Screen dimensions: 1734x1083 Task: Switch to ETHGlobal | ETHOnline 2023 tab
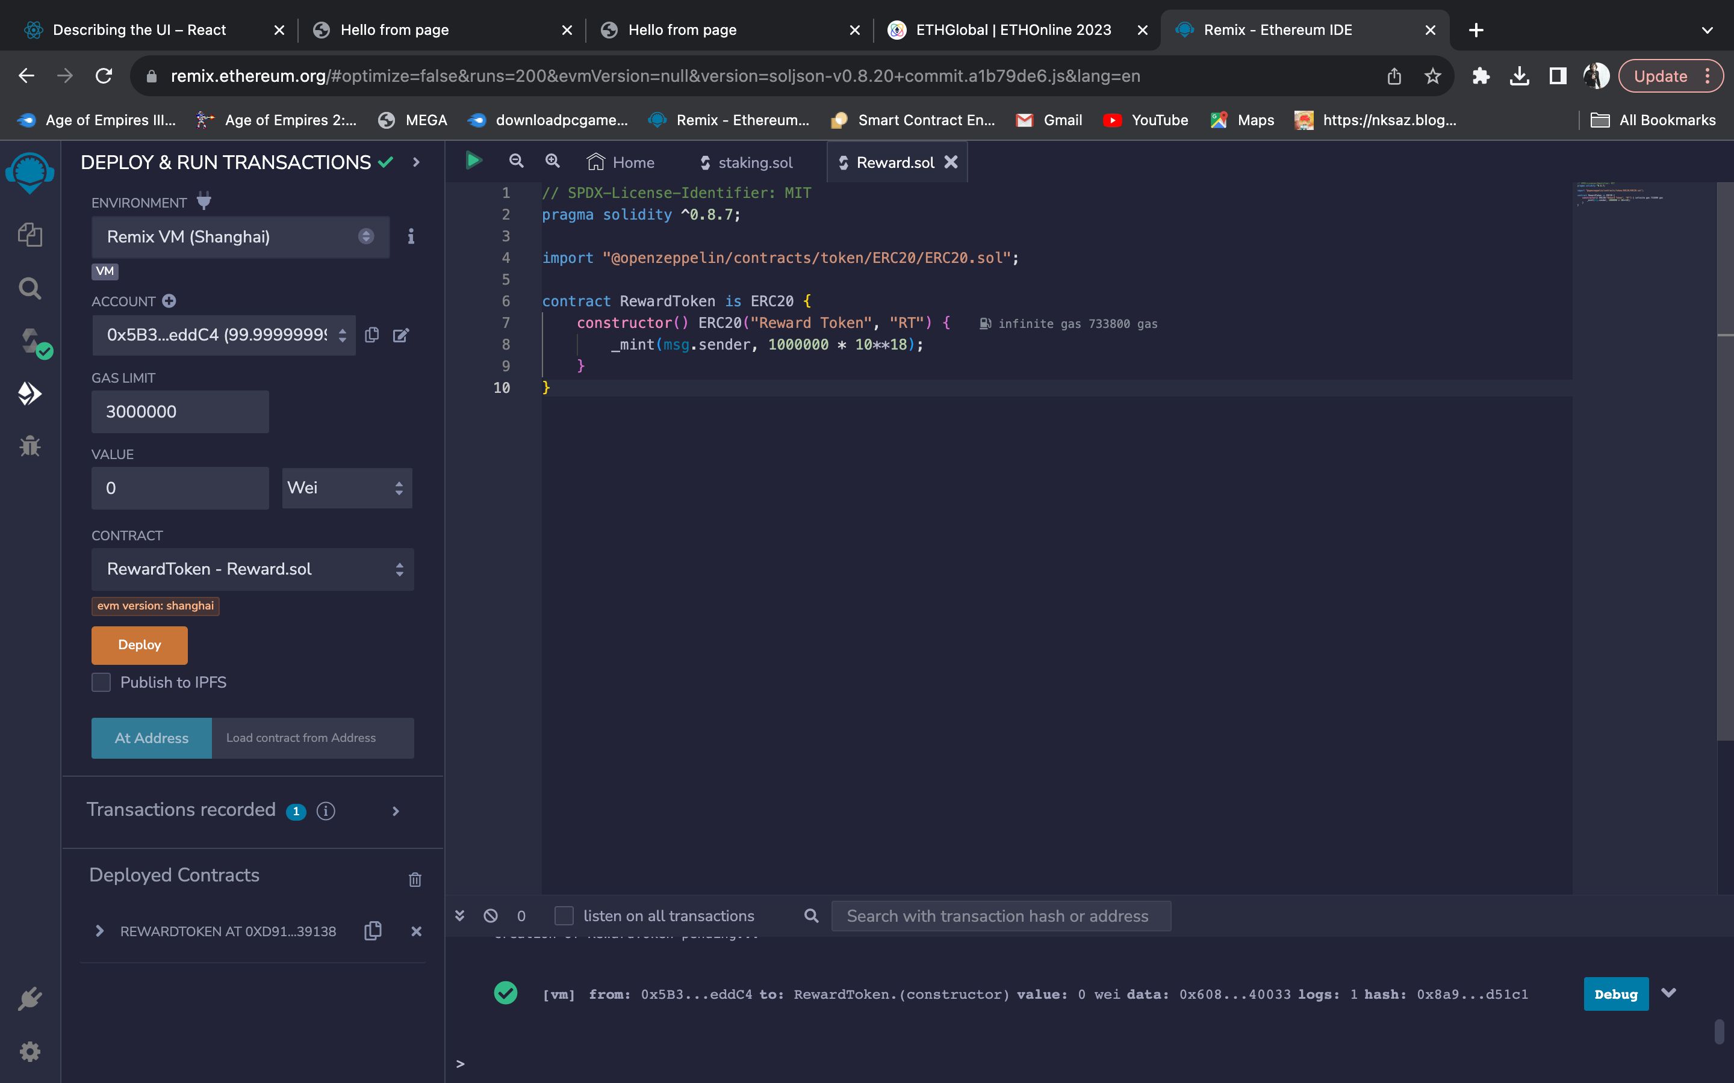click(1013, 30)
